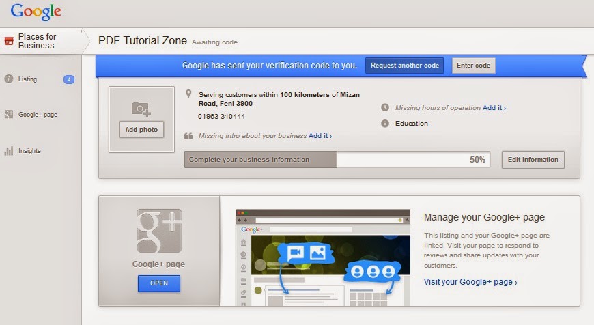Click the Listing notification badge 4

[69, 79]
